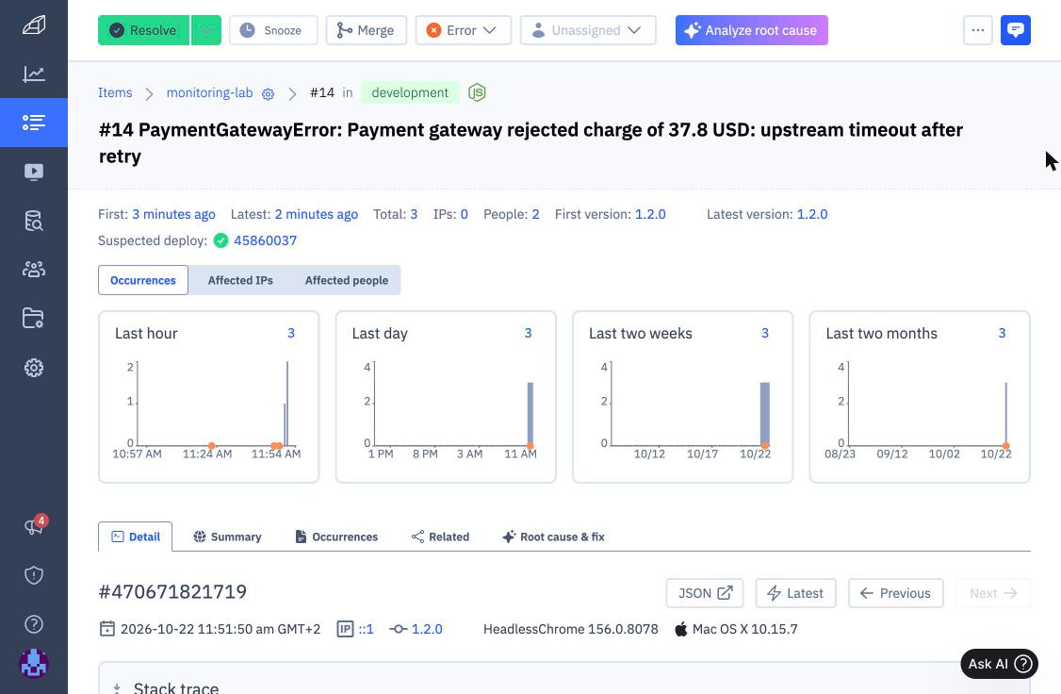
Task: Click the monitoring-lab project settings gear
Action: pos(268,94)
